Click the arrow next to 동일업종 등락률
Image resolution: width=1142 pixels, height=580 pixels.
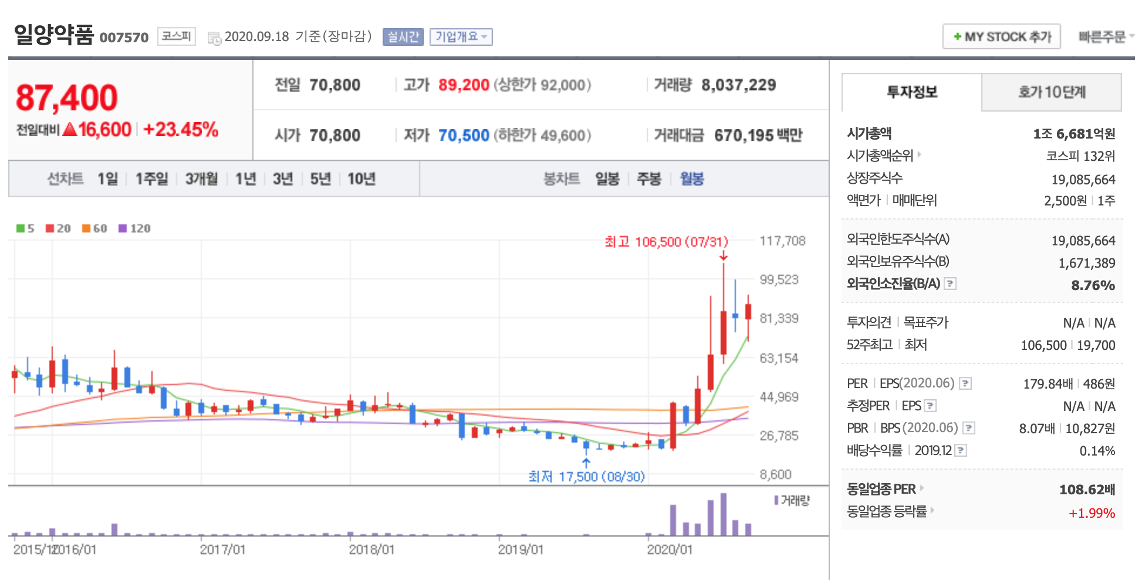[x=932, y=511]
